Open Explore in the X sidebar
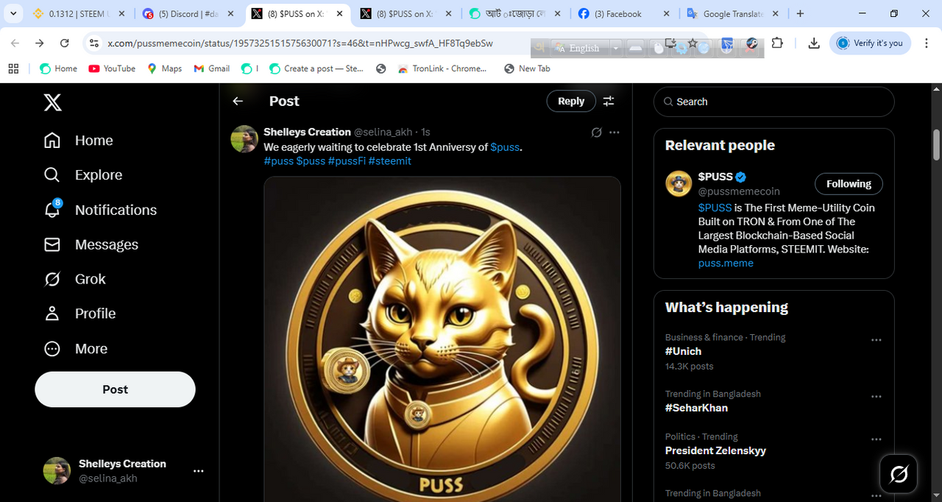The height and width of the screenshot is (502, 942). point(82,175)
